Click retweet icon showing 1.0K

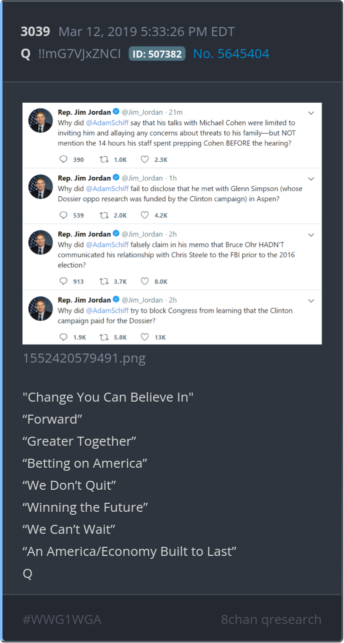(104, 159)
